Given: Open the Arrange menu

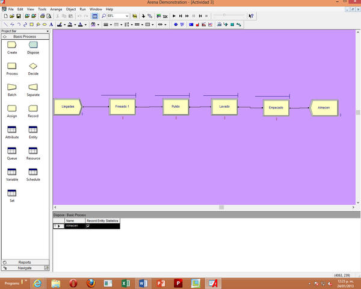Looking at the screenshot, I should 56,9.
